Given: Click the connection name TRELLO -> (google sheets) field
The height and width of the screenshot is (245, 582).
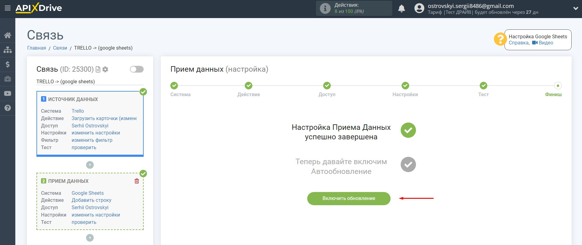Looking at the screenshot, I should pyautogui.click(x=90, y=81).
